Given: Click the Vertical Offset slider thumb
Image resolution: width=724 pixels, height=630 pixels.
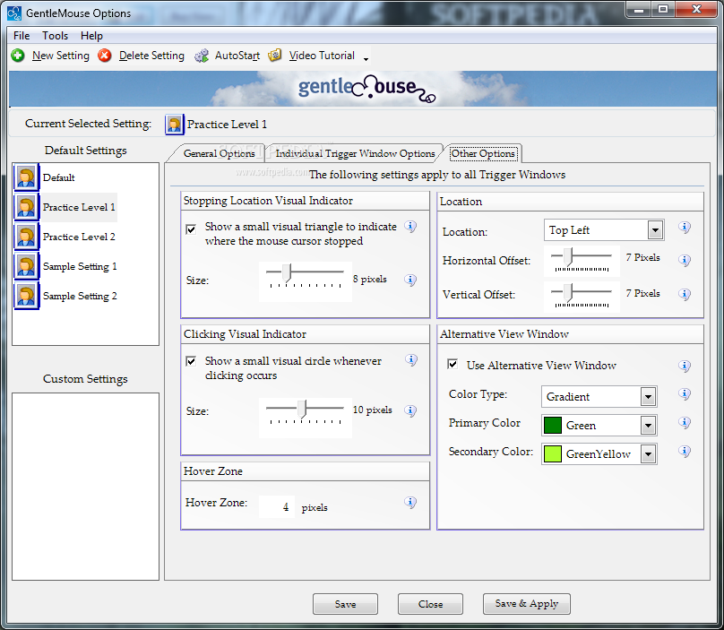Looking at the screenshot, I should pos(568,292).
